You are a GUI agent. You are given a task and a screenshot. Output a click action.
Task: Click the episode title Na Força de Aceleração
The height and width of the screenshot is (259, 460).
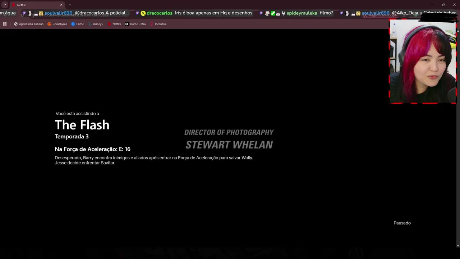(x=92, y=149)
